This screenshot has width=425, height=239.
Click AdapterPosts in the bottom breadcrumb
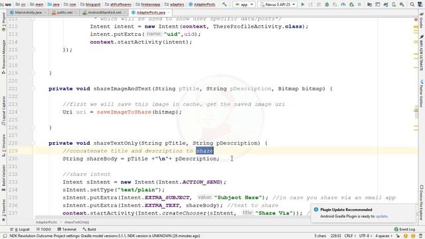click(46, 222)
